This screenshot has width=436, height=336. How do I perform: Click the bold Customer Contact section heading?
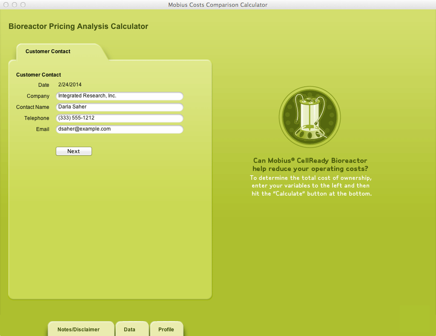point(39,75)
